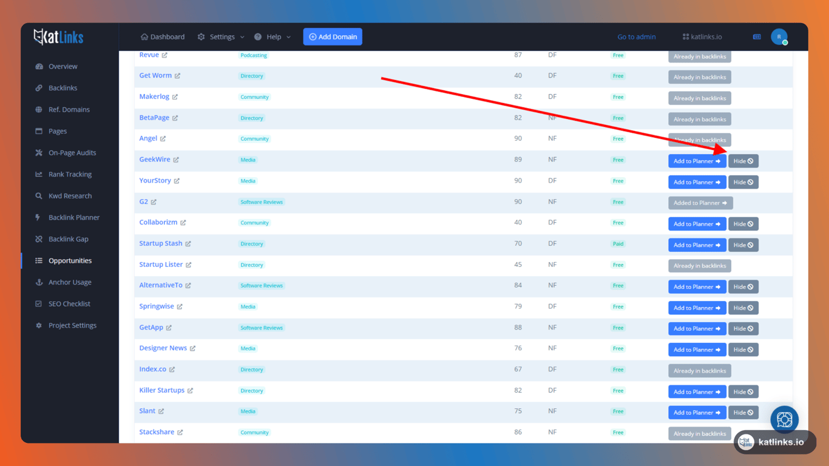Image resolution: width=829 pixels, height=466 pixels.
Task: Open Index.co's external link icon
Action: click(x=172, y=370)
